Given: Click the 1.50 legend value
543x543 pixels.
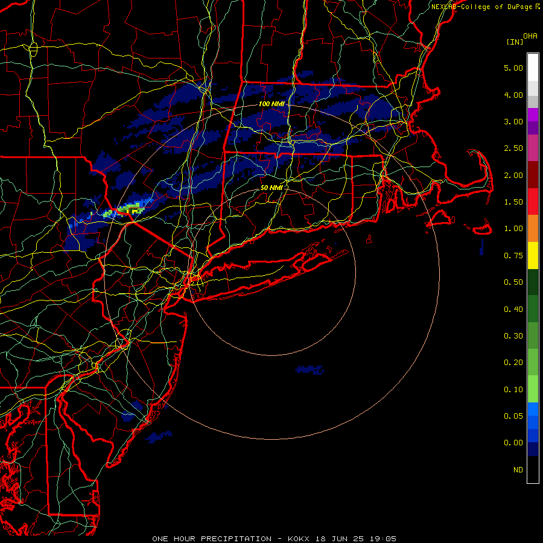Looking at the screenshot, I should click(x=513, y=202).
